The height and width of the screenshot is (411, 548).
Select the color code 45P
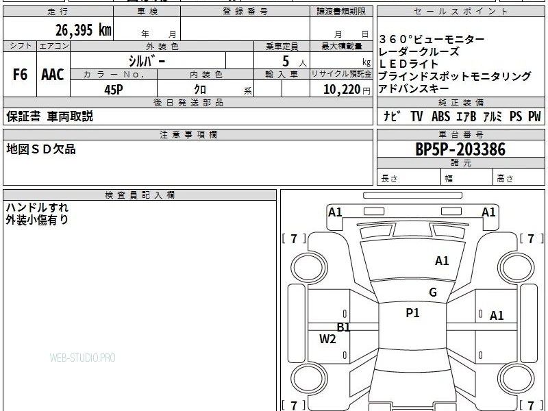(x=114, y=90)
